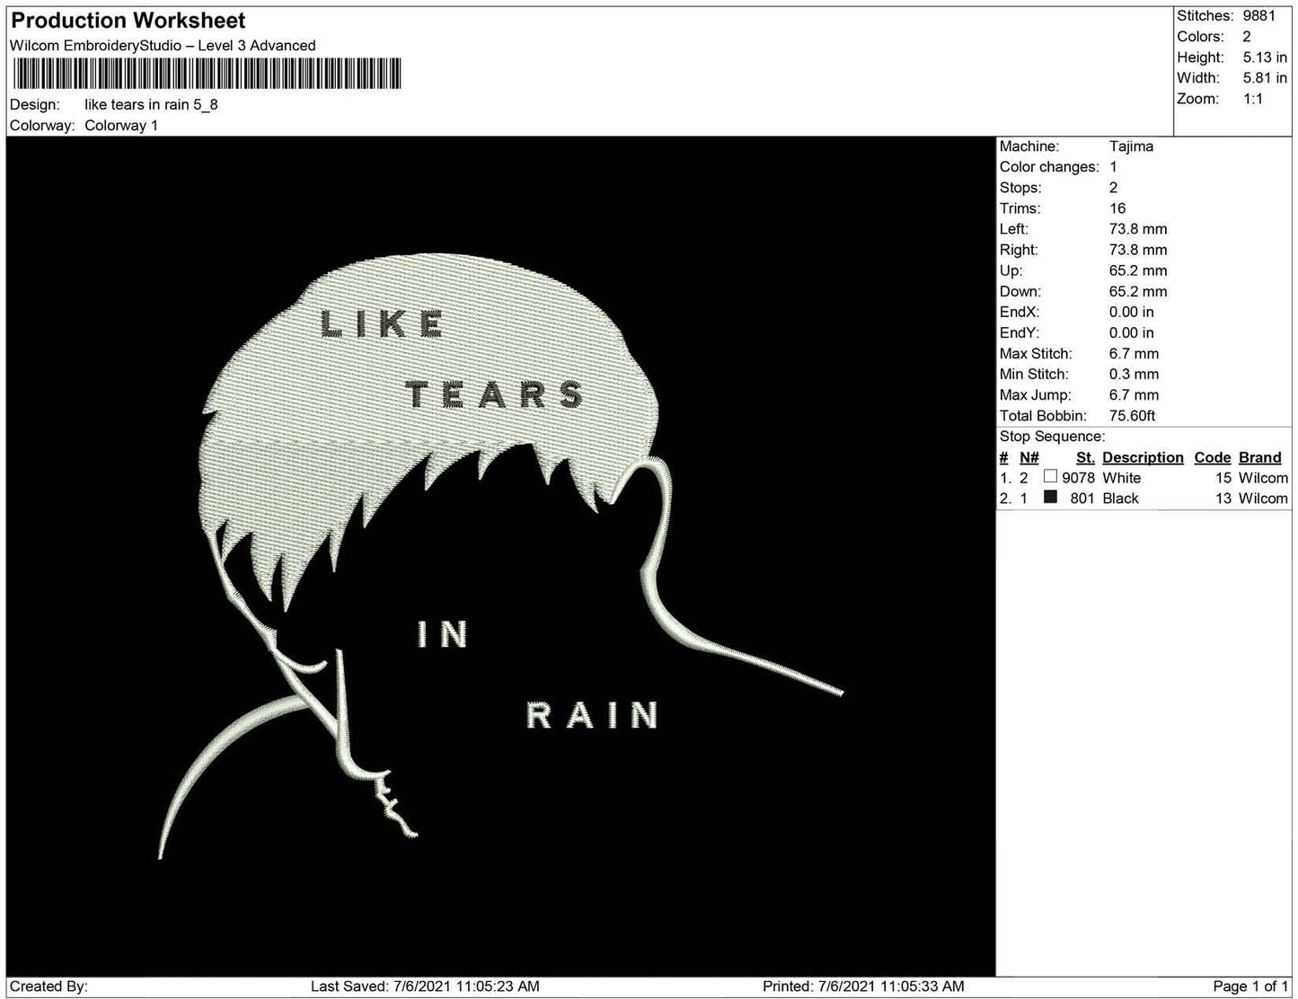Click the "Description" column header

tap(1143, 457)
